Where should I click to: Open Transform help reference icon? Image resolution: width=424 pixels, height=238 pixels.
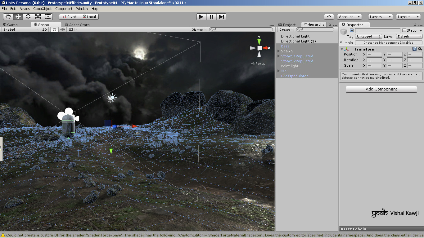[414, 49]
